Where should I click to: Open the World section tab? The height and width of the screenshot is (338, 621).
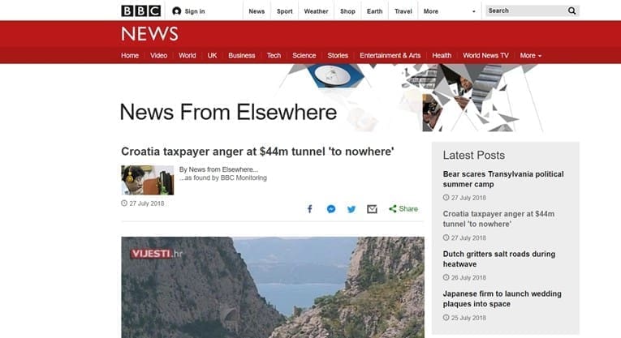(x=187, y=56)
